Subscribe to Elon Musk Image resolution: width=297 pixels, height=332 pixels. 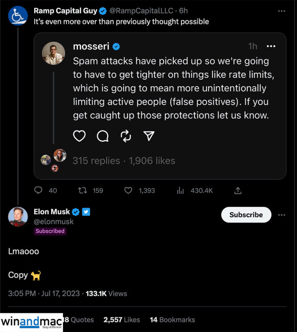(x=246, y=215)
